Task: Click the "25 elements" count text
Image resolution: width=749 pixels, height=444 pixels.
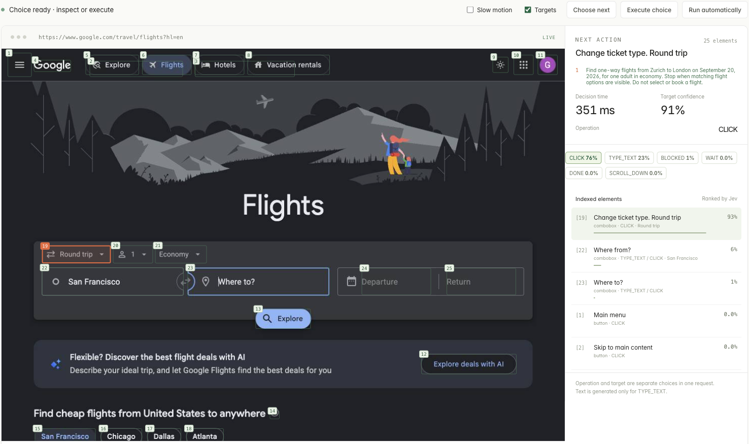Action: click(720, 41)
